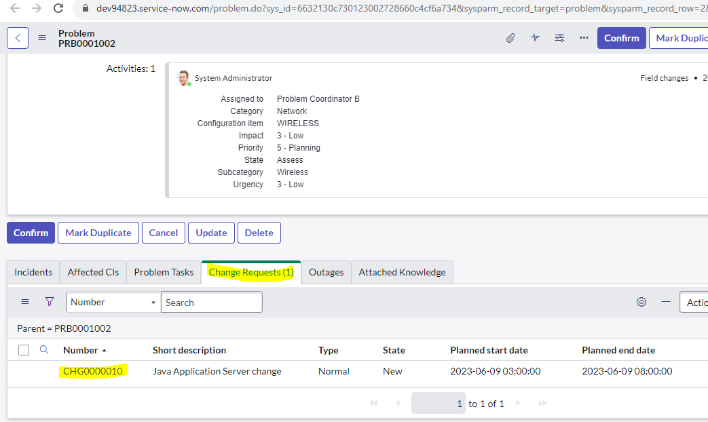
Task: Click the personalize form sliders icon
Action: (559, 38)
